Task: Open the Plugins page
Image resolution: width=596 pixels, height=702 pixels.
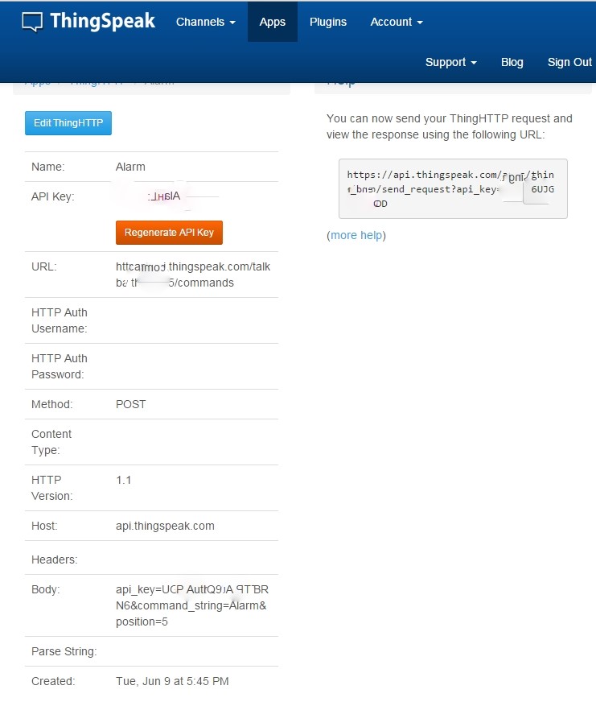Action: click(x=328, y=22)
